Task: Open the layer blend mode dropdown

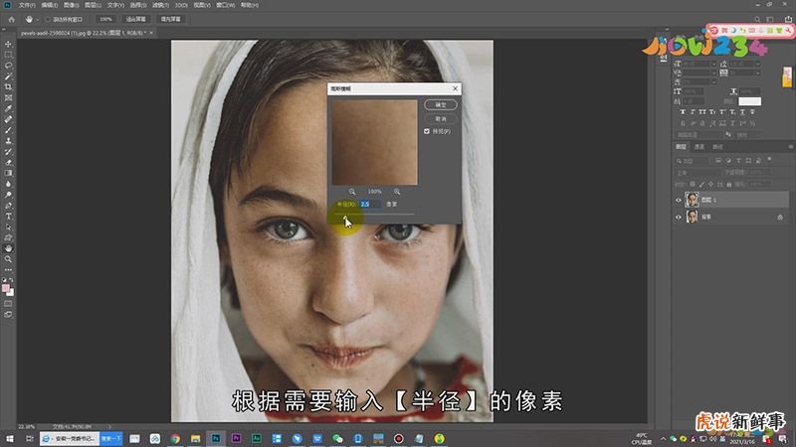Action: pyautogui.click(x=696, y=171)
